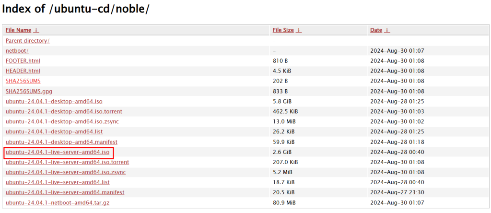Download desktop amd64.iso.zsync file
491x213 pixels.
pyautogui.click(x=62, y=121)
